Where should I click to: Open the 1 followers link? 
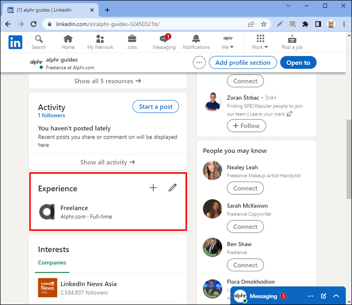[51, 115]
